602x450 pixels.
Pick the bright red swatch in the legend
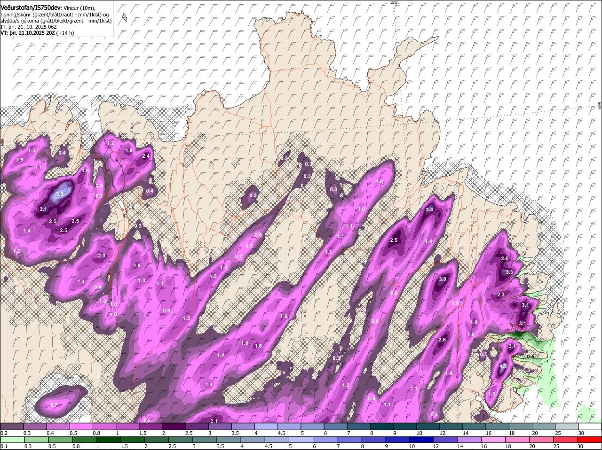click(590, 440)
